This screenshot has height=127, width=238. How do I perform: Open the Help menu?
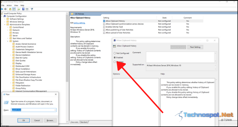pyautogui.click(x=22, y=5)
